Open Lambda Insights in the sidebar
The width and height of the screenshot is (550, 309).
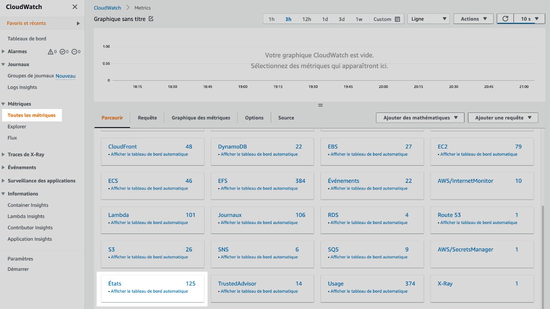26,216
